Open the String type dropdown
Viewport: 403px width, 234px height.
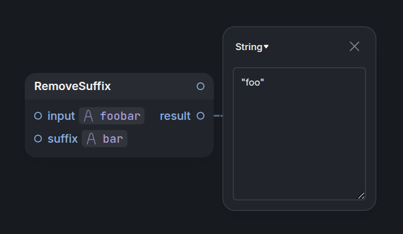click(x=252, y=47)
